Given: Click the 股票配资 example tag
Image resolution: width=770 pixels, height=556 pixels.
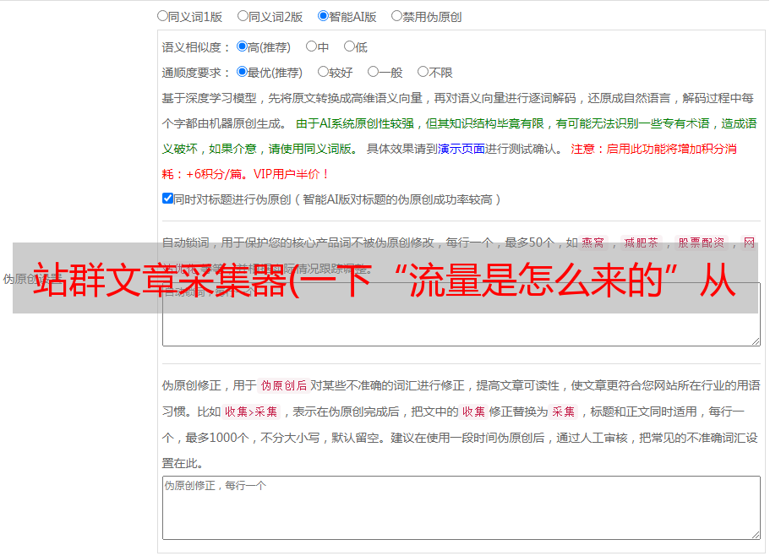Looking at the screenshot, I should tap(702, 243).
